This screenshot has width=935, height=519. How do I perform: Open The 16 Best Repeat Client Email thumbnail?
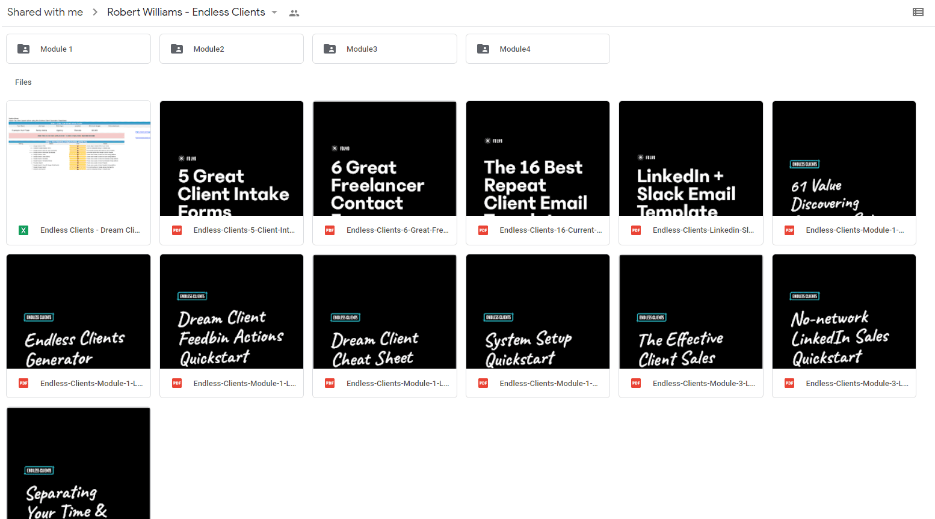pos(538,159)
